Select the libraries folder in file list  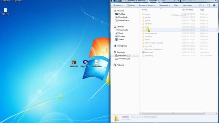148,24
